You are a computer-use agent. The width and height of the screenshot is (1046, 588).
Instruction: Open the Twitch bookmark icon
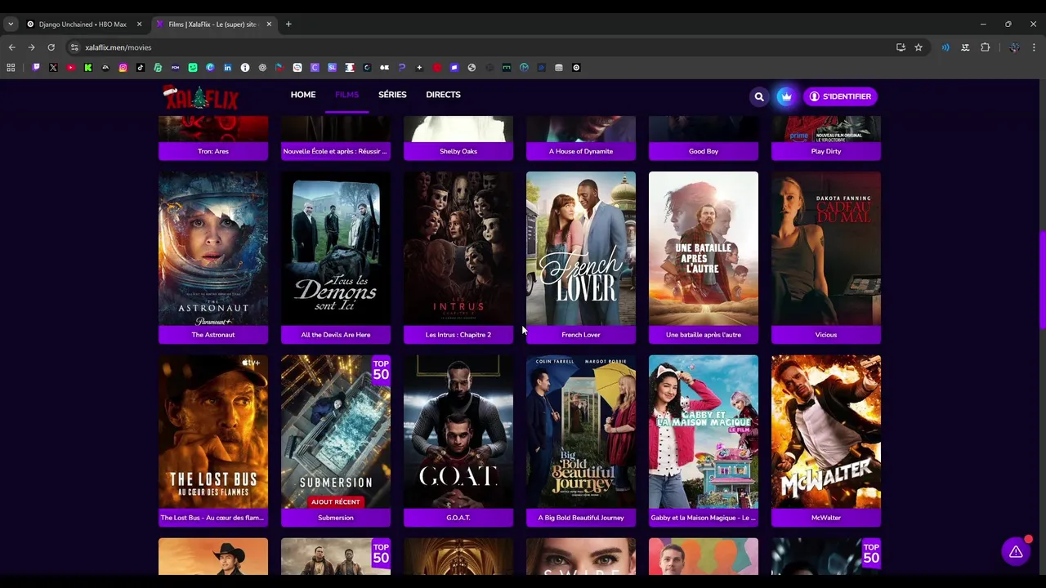tap(36, 68)
